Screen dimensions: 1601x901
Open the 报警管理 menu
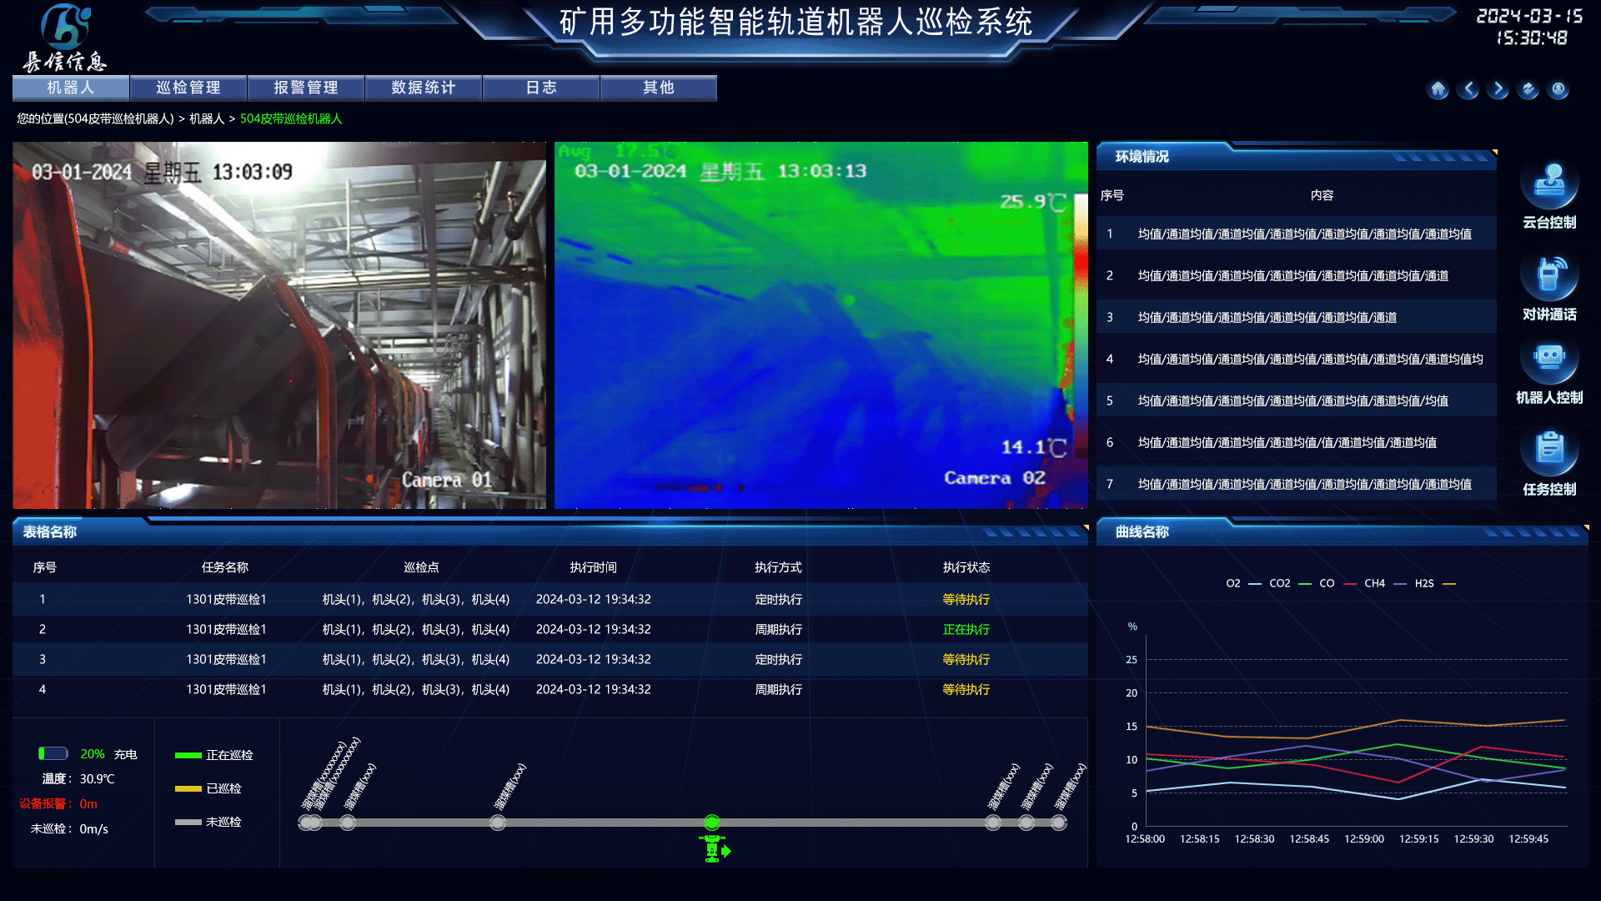point(306,88)
